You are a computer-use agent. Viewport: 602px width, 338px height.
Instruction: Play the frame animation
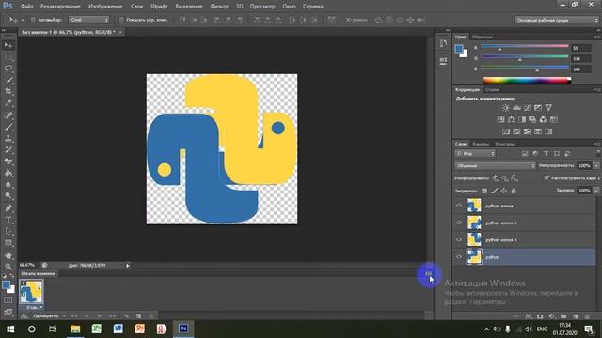[100, 316]
